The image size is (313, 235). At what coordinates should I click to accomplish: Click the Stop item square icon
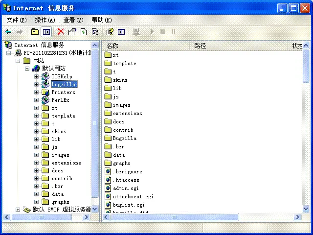click(x=163, y=31)
